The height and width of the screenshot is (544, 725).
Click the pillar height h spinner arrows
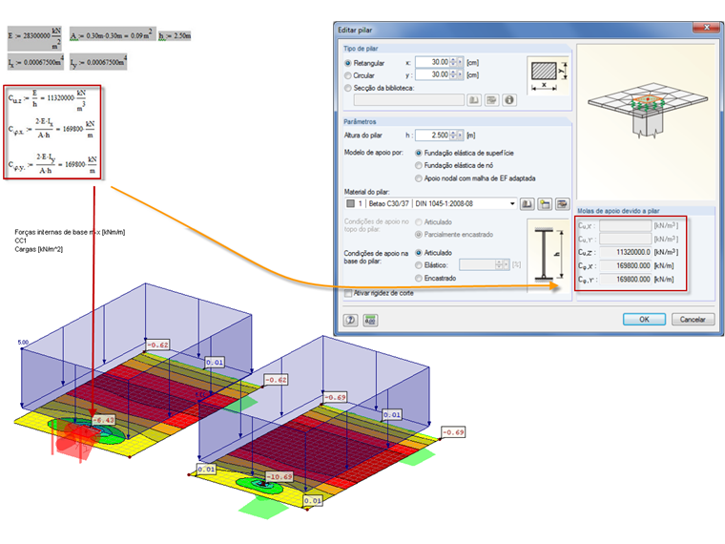pyautogui.click(x=453, y=136)
